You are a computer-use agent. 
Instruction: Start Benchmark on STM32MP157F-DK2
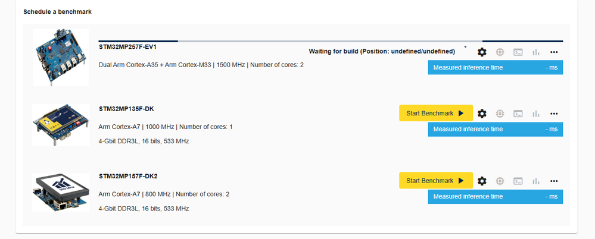click(435, 181)
